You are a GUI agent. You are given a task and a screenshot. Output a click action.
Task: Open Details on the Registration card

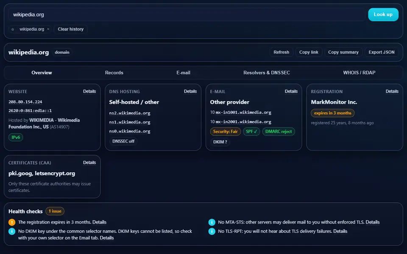coord(392,91)
